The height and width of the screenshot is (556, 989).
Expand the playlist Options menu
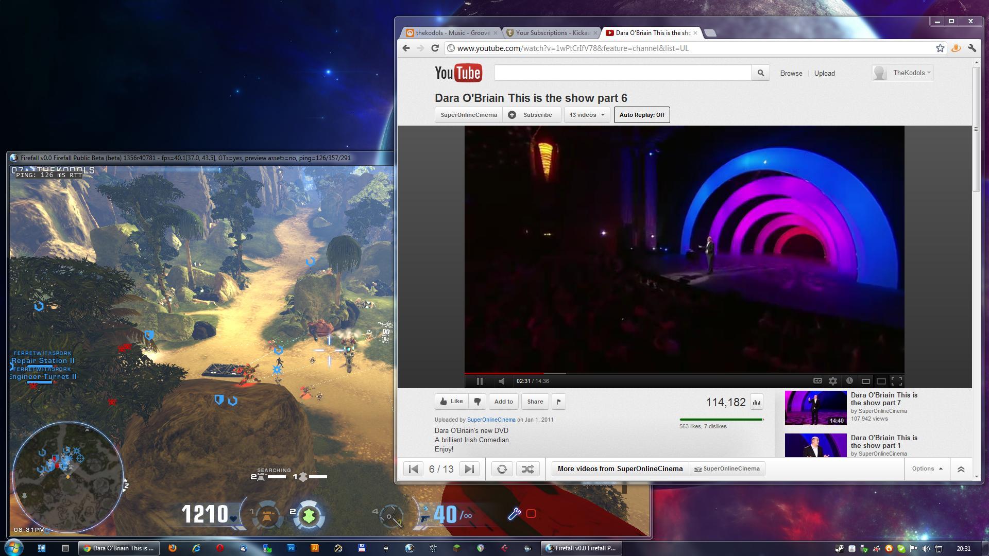pos(927,468)
